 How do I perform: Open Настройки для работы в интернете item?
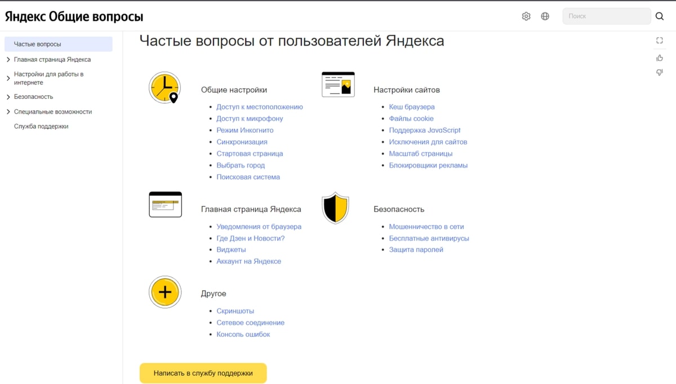49,78
